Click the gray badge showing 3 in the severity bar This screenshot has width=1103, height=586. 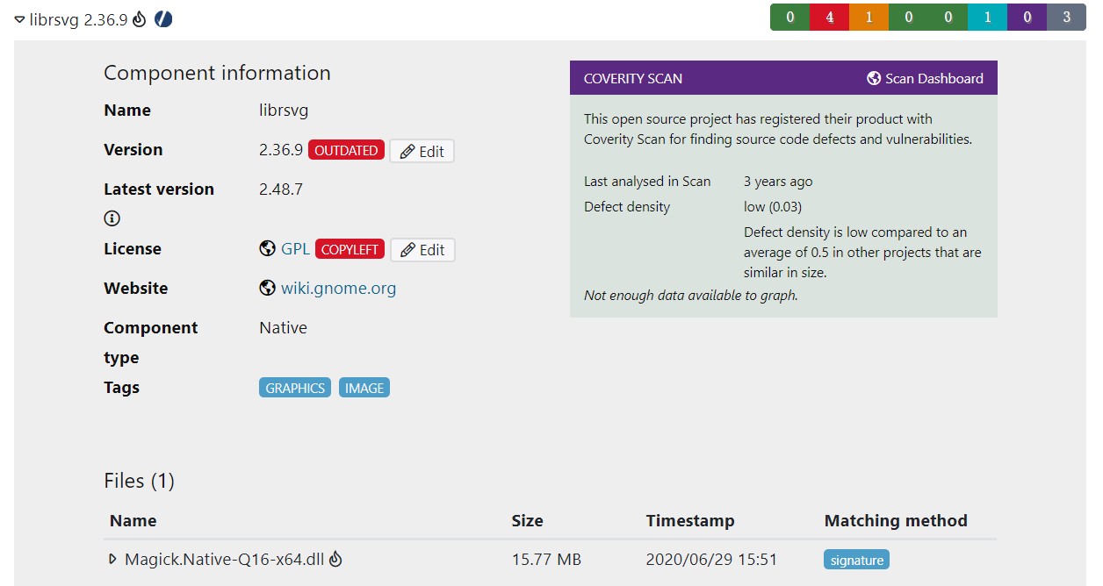[x=1066, y=17]
